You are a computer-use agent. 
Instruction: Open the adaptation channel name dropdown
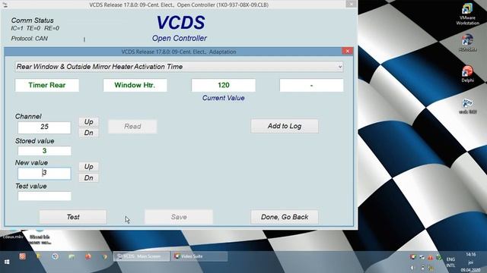(x=179, y=67)
